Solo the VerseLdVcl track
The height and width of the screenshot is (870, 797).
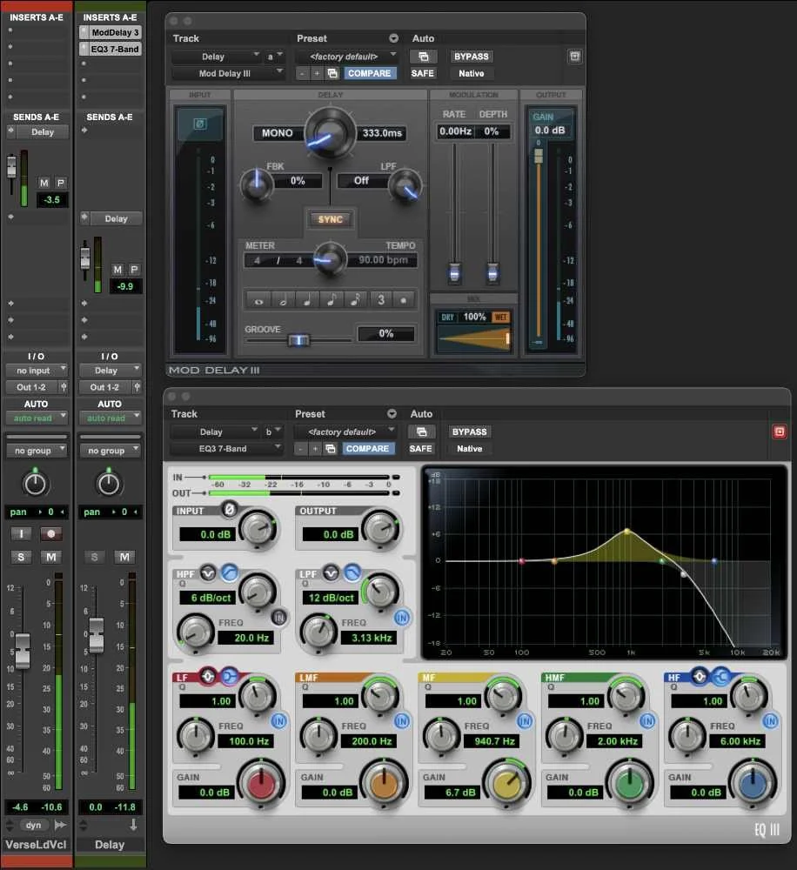[21, 557]
